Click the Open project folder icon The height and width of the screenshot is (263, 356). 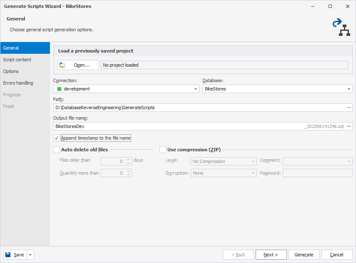pos(62,65)
